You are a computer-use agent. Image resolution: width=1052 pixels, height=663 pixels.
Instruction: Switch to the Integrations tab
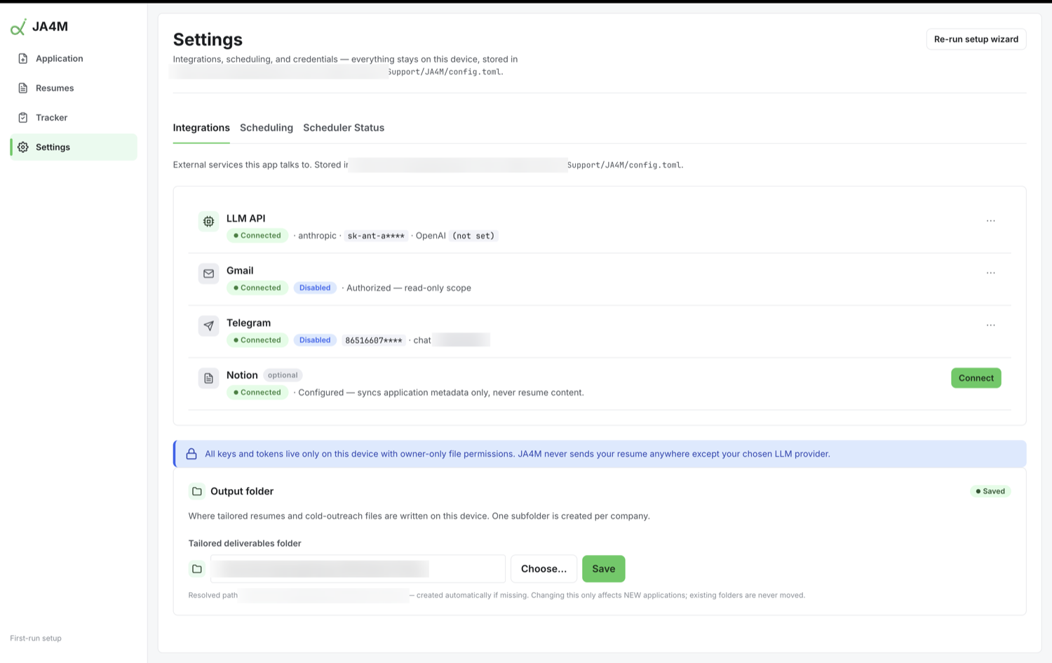click(x=201, y=128)
